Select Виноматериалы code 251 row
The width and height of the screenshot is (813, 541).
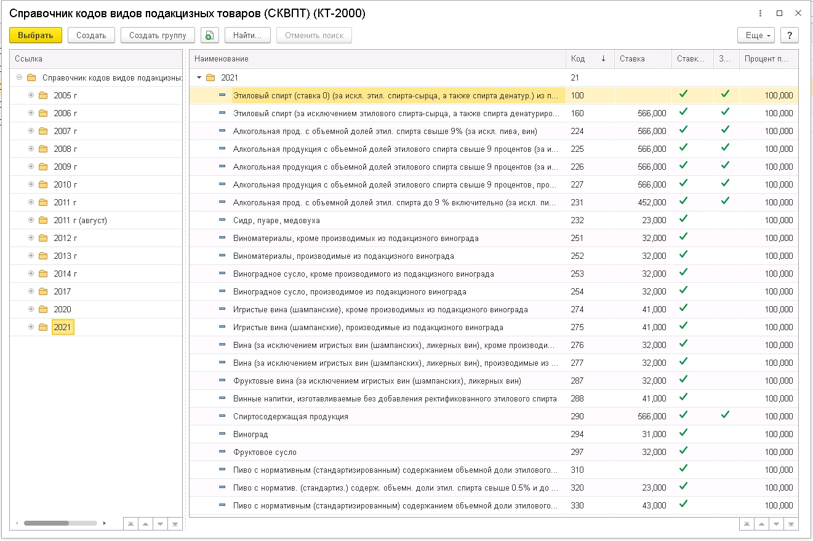tap(494, 238)
